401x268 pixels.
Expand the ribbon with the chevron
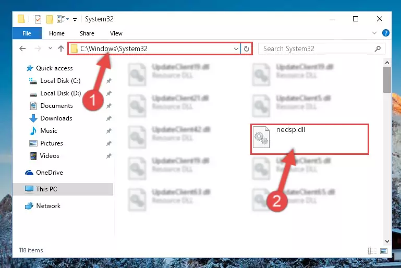374,33
